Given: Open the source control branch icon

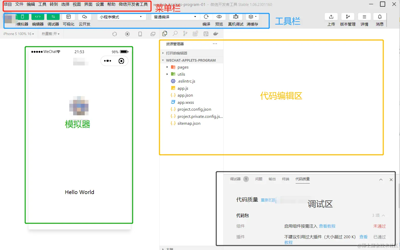Looking at the screenshot, I should click(x=185, y=33).
